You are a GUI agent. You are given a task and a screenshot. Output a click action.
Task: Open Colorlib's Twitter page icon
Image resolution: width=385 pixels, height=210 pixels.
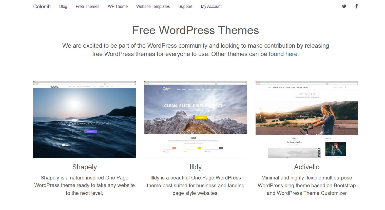coord(344,6)
